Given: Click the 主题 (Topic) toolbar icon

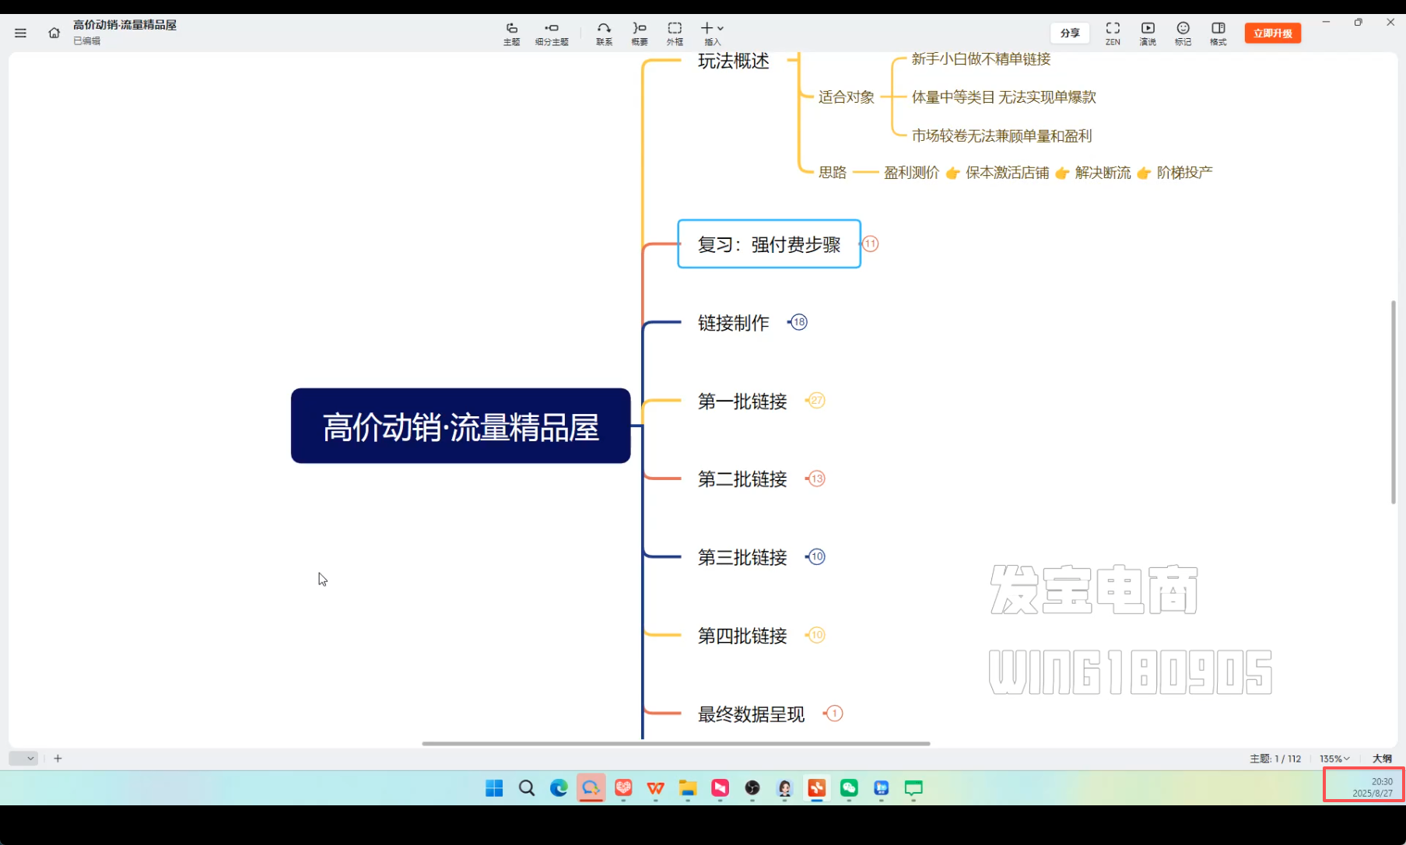Looking at the screenshot, I should coord(511,33).
